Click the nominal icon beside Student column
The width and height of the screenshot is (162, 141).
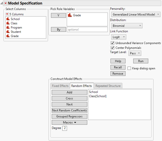8,32
